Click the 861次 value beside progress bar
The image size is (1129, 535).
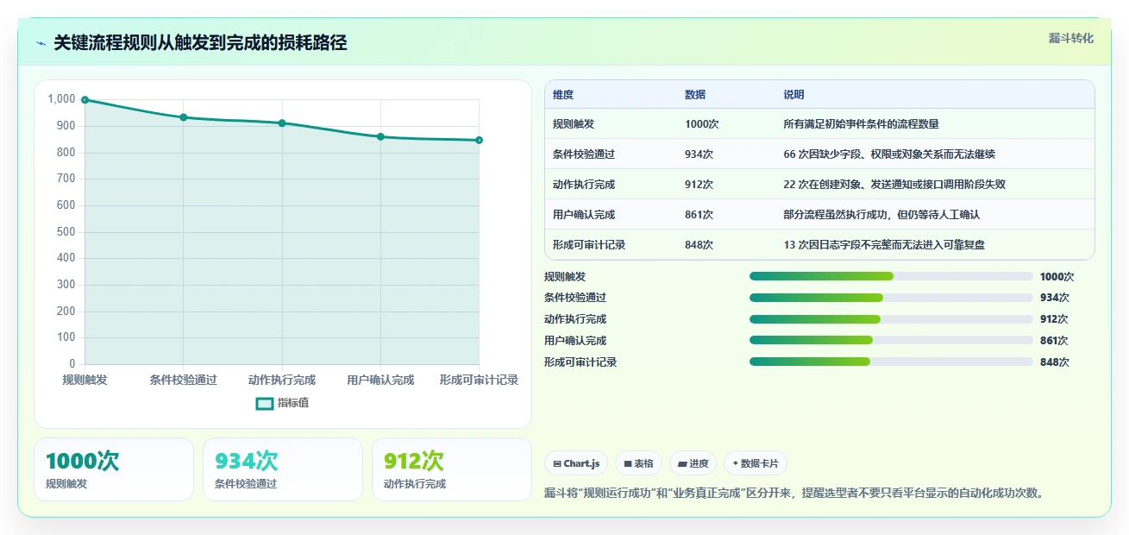pos(1055,341)
